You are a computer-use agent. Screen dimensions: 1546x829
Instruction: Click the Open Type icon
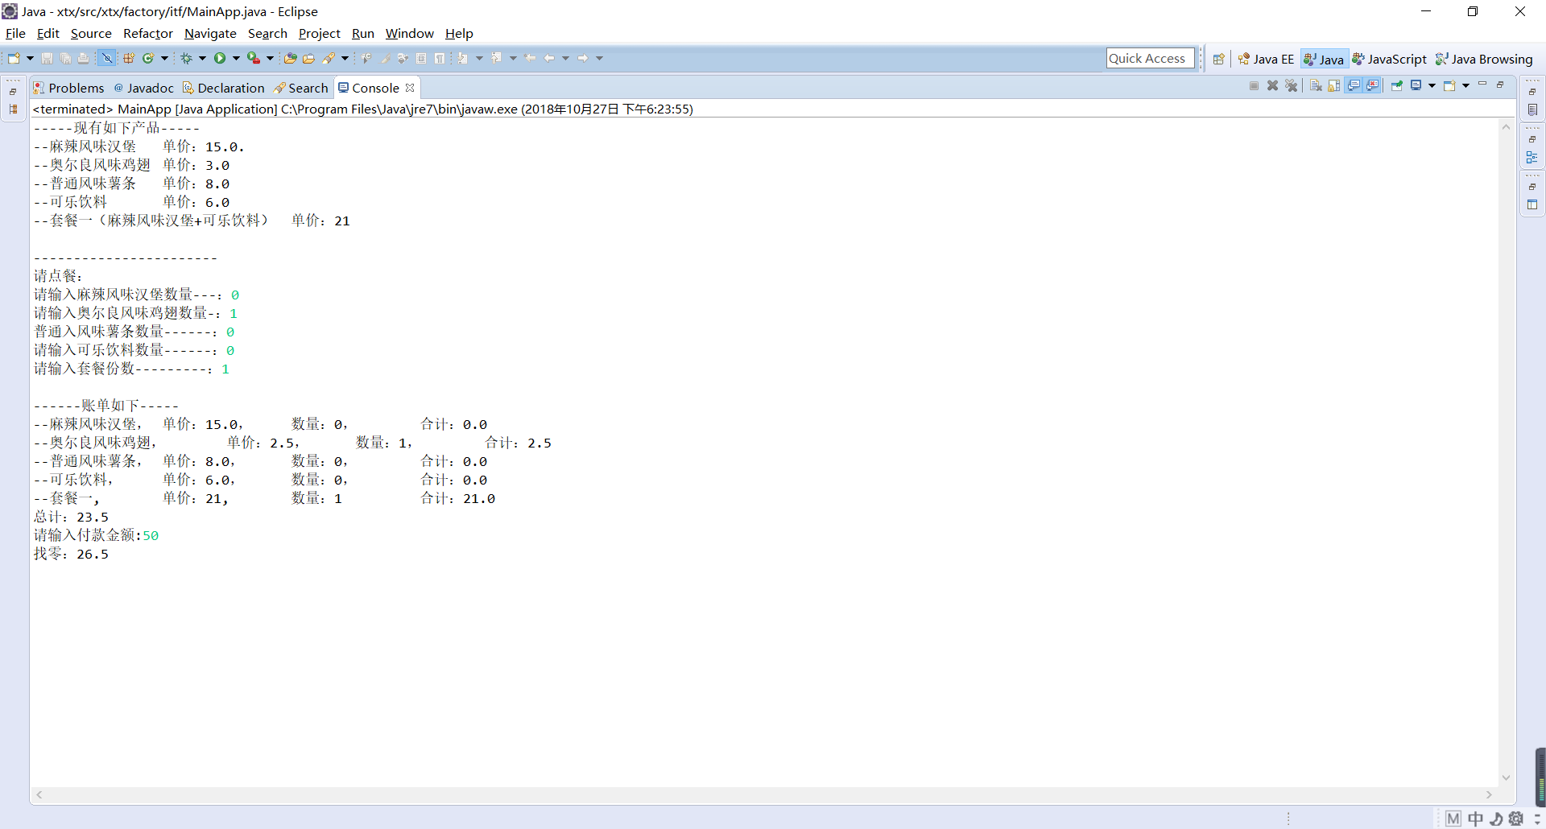pos(290,58)
